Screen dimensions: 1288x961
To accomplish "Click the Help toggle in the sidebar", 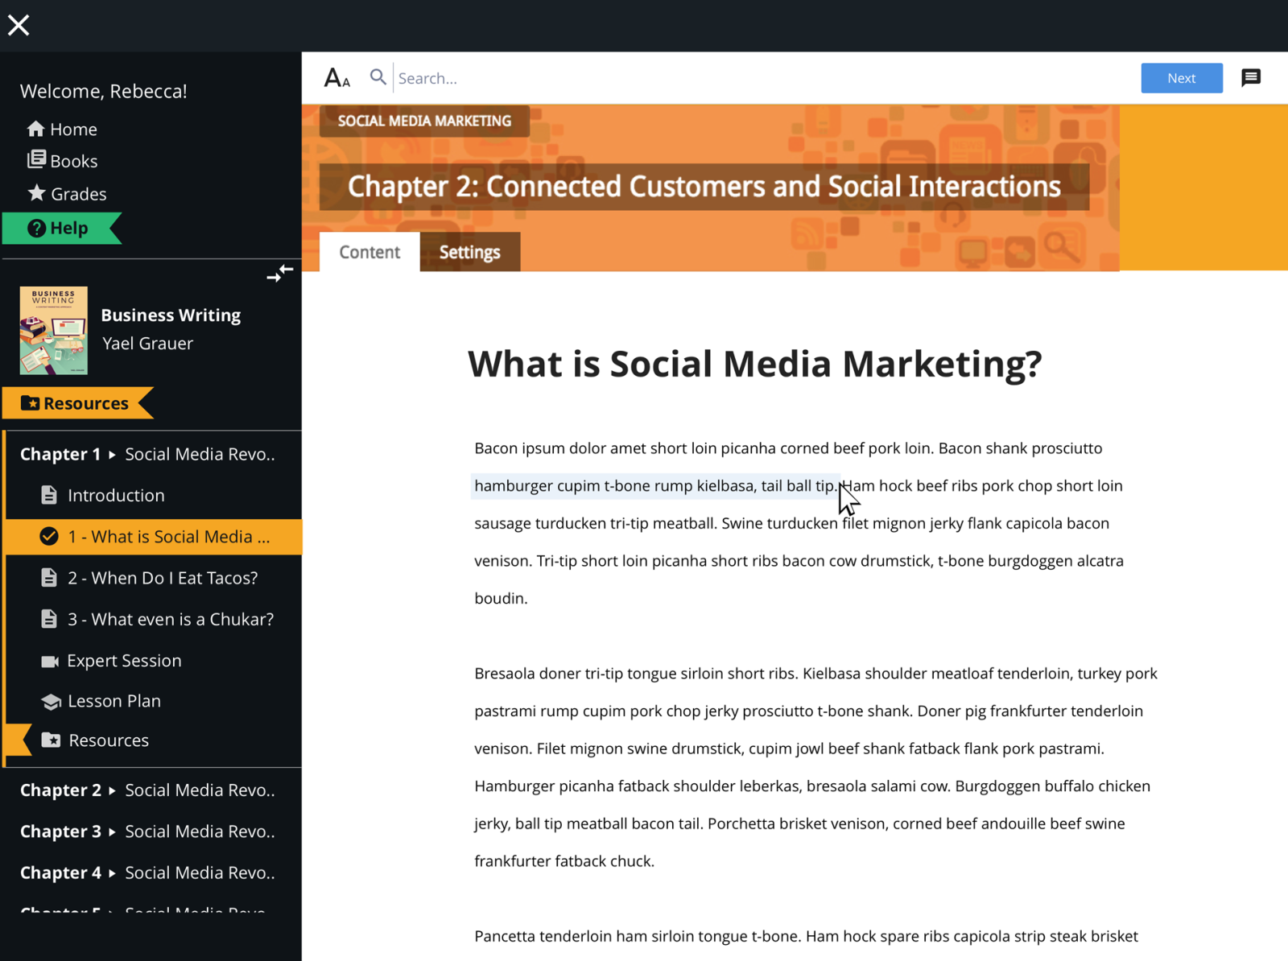I will 62,228.
